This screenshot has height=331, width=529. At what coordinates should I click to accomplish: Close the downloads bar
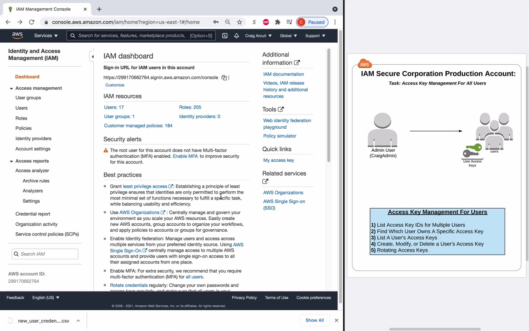[x=336, y=320]
